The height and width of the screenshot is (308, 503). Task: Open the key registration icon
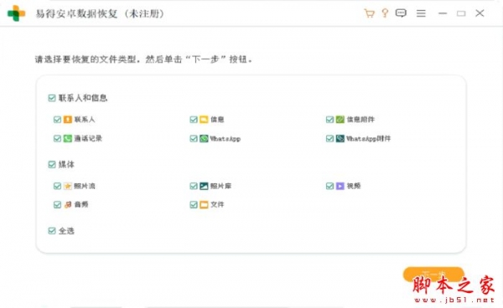[385, 13]
